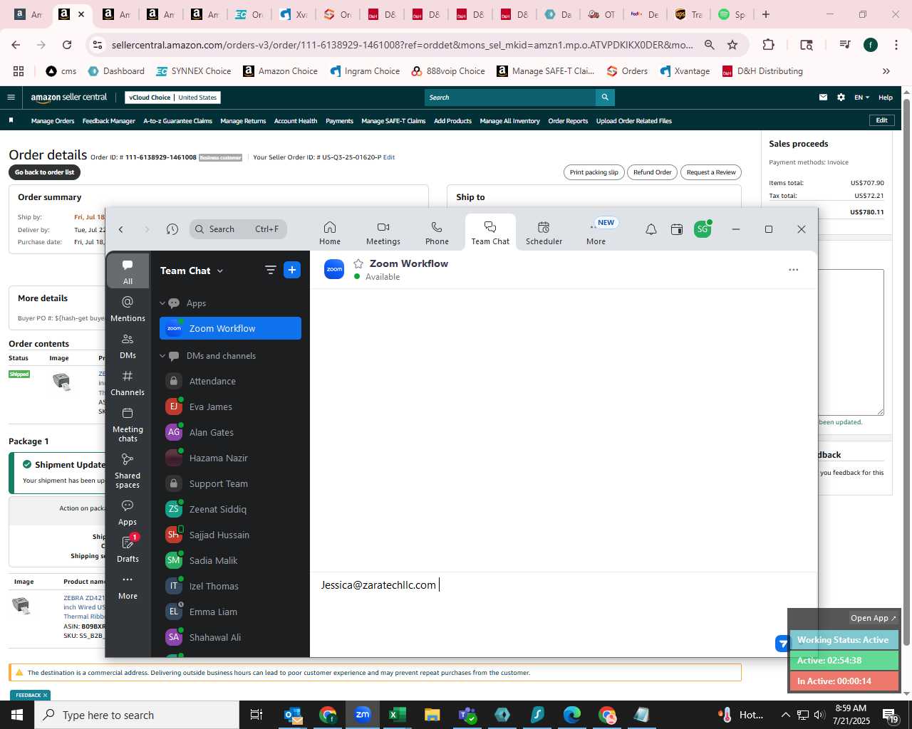Click Request a Review button
The width and height of the screenshot is (912, 729).
point(711,172)
